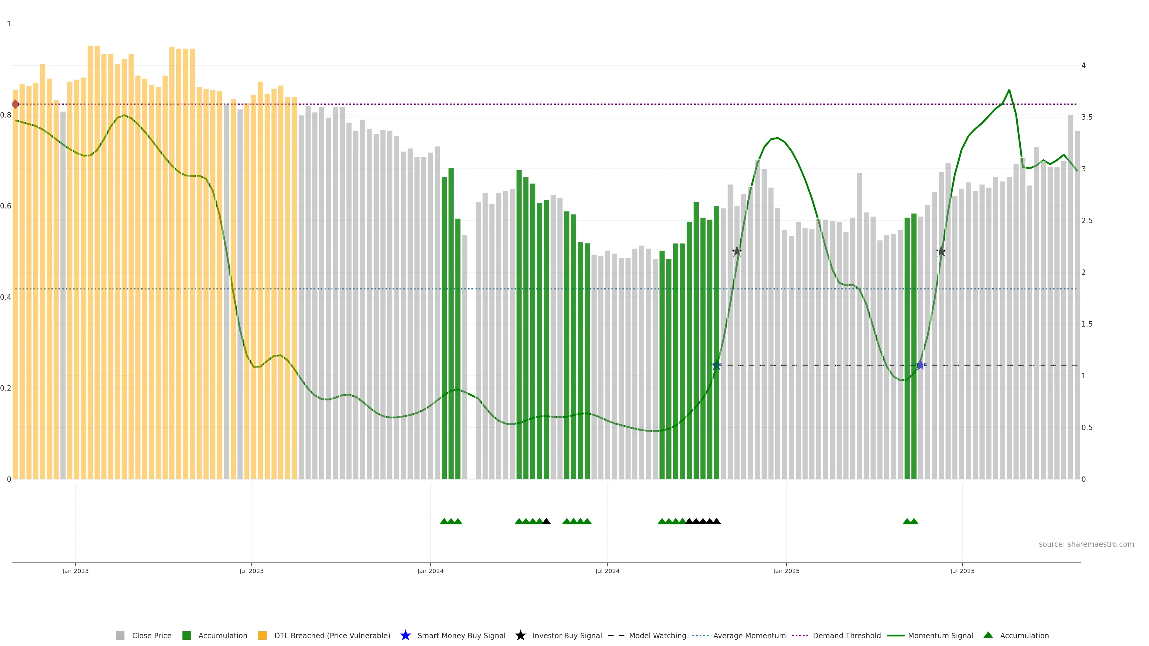Click the black star marker near June 2025
1149x646 pixels.
pos(941,252)
